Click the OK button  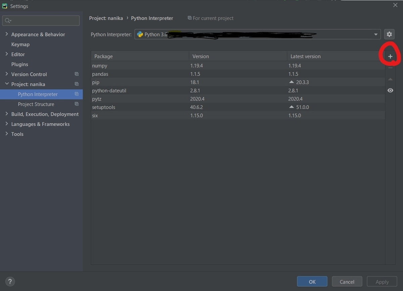[x=312, y=282]
